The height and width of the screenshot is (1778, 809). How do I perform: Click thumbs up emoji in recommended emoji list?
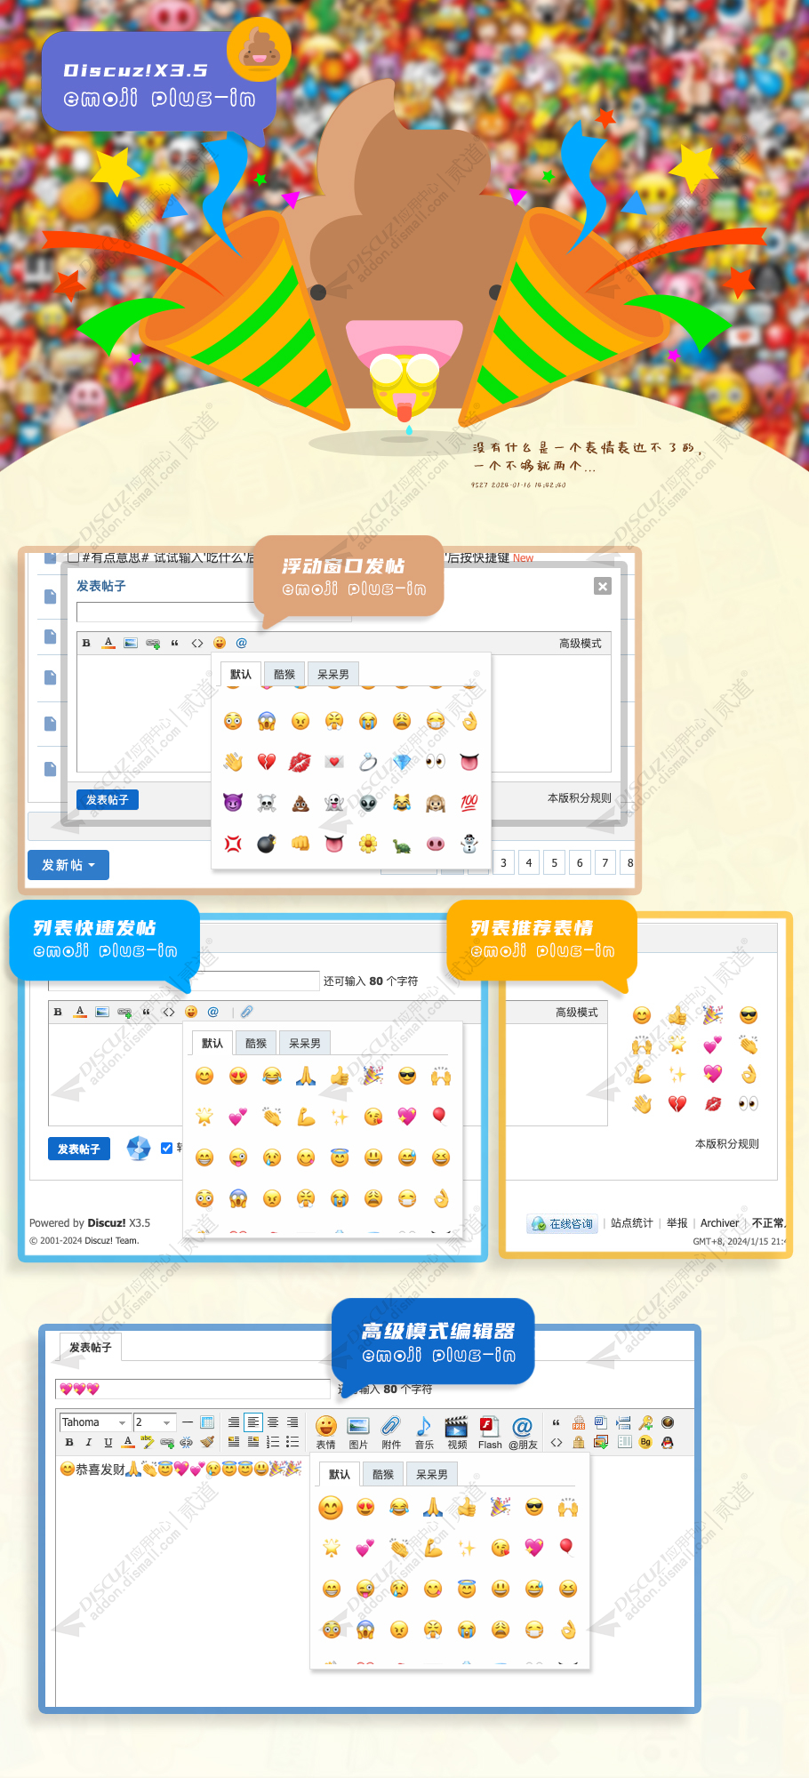pyautogui.click(x=677, y=1015)
